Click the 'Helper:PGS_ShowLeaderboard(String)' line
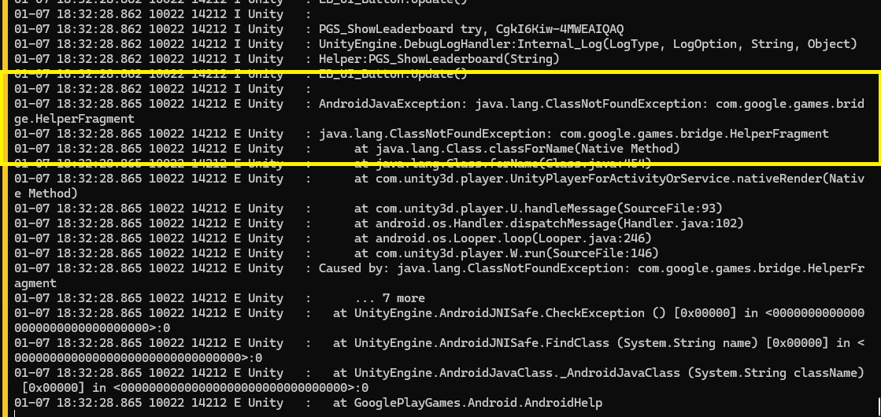Screen dimensions: 881x417 pyautogui.click(x=287, y=59)
